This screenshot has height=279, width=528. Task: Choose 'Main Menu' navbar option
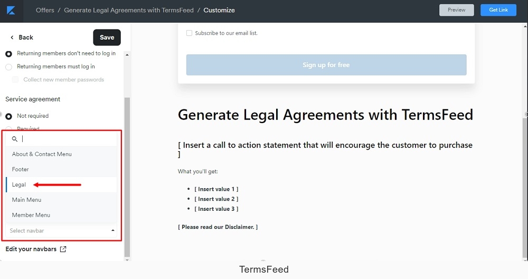click(x=61, y=200)
